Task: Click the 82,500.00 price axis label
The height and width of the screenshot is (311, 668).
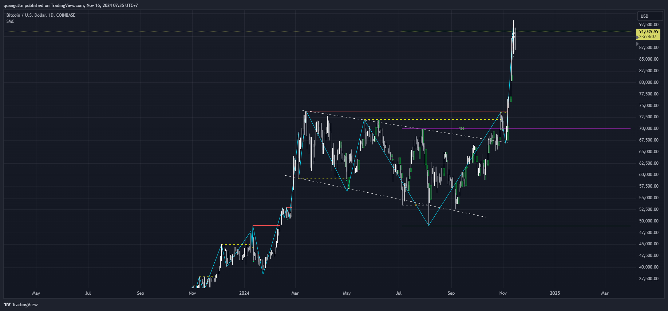Action: (x=649, y=71)
